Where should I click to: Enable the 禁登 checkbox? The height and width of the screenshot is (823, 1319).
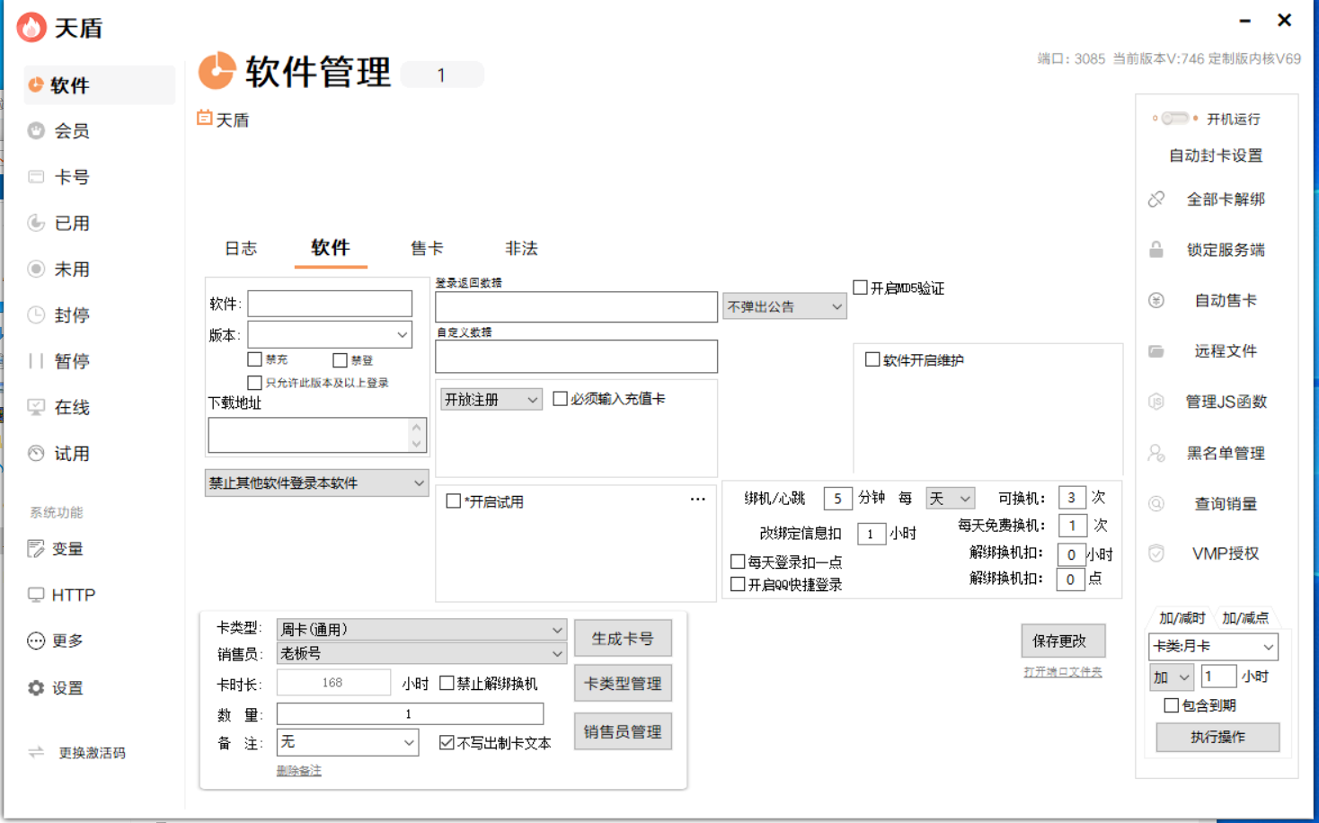coord(340,360)
